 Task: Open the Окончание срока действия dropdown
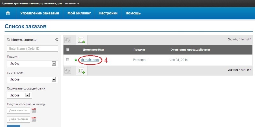19,95
